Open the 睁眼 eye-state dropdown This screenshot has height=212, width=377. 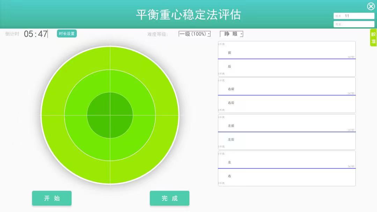(231, 33)
